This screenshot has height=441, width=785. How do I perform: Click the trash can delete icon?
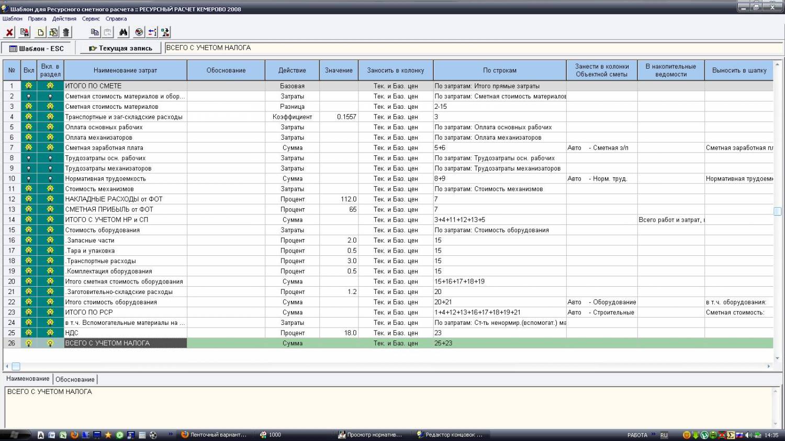click(66, 32)
